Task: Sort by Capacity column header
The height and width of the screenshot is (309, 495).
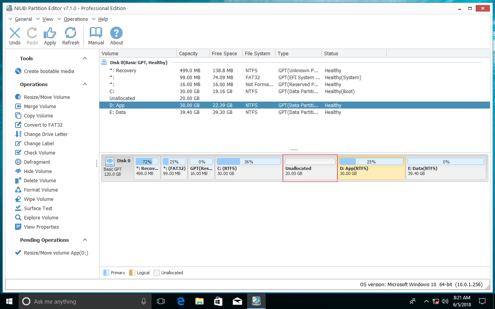Action: 193,53
